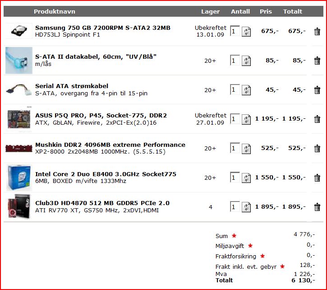327x290 pixels.
Task: Select 'XP2-8000 2x2048MB 1000MHz' description text
Action: click(82, 152)
